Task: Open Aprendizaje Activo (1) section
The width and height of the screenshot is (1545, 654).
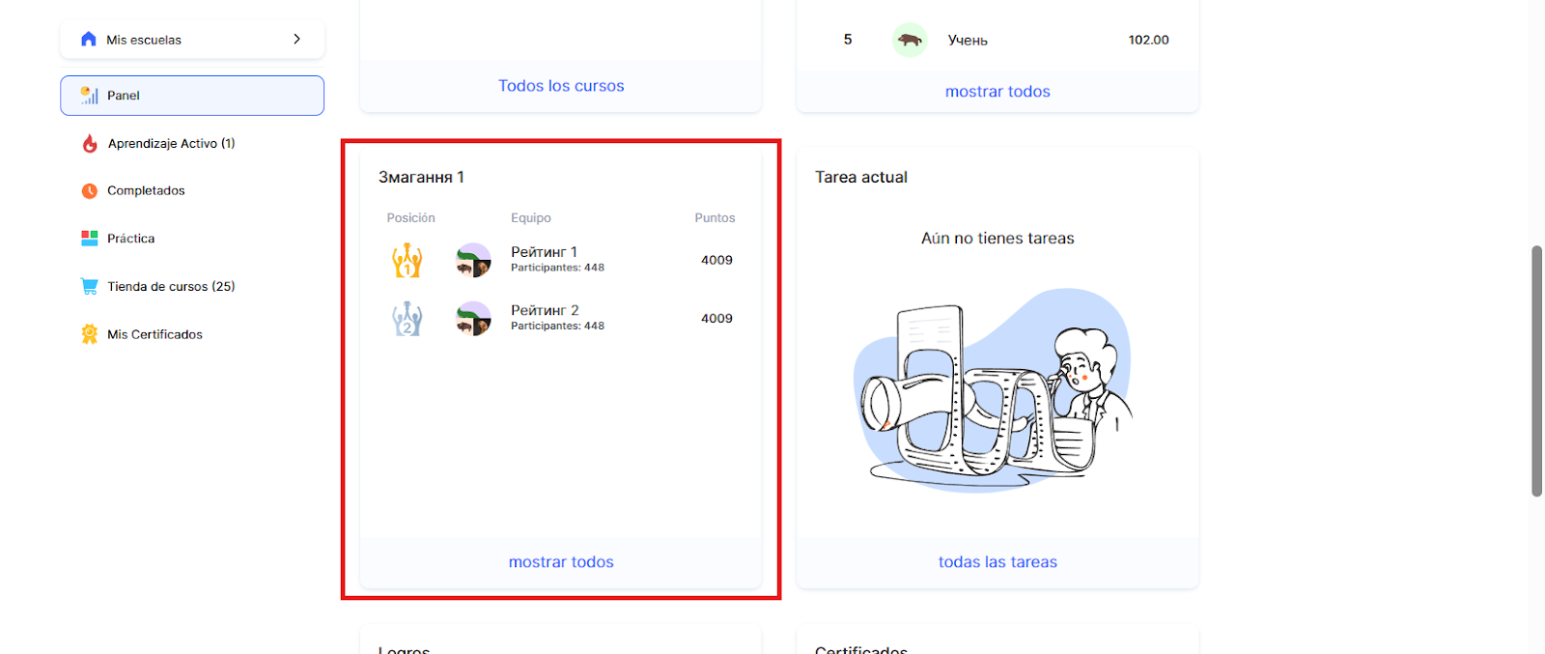Action: [x=171, y=143]
